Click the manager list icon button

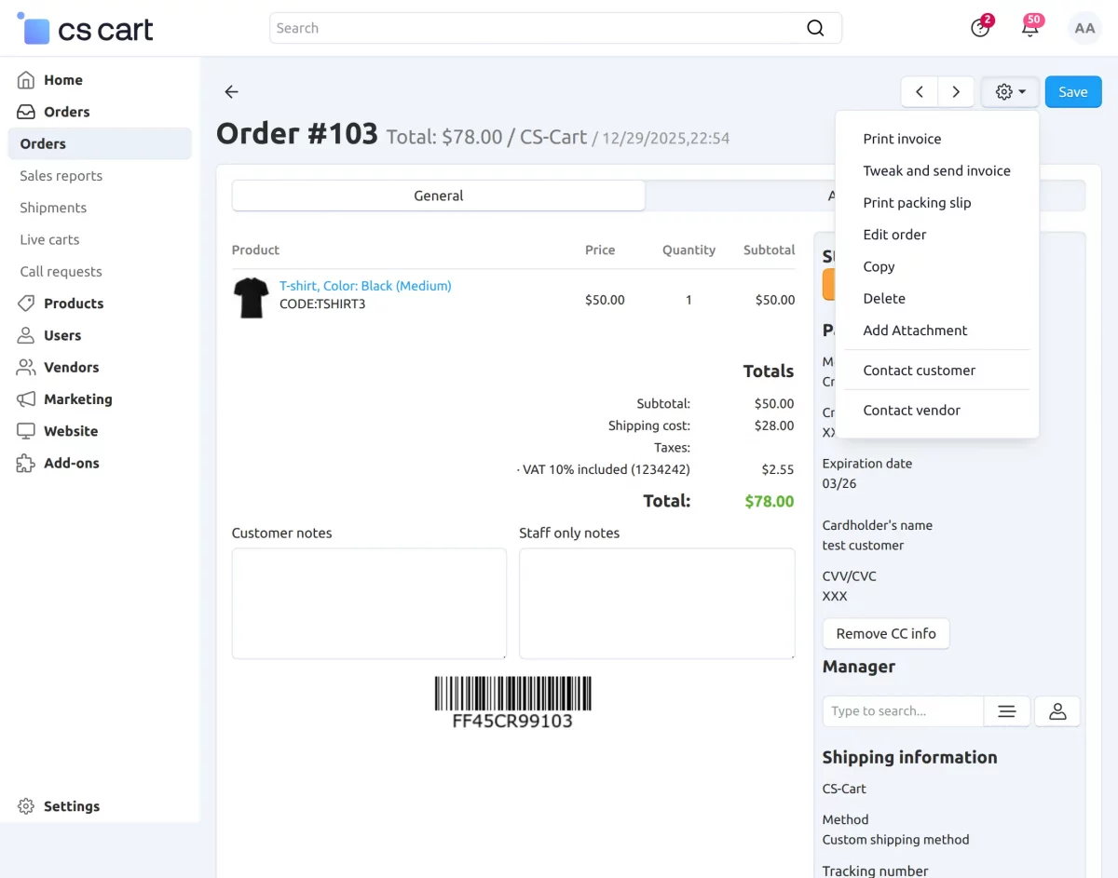(x=1007, y=711)
